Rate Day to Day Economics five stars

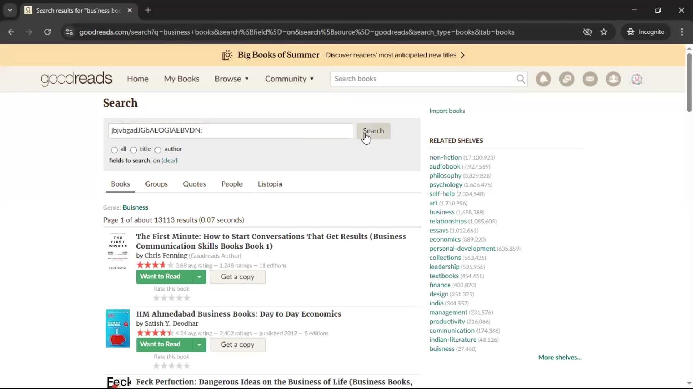coord(187,366)
